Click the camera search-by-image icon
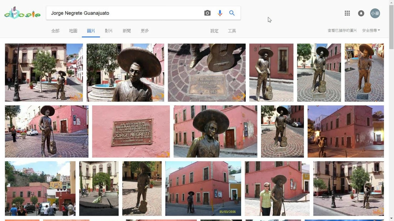Viewport: 394px width, 221px height. coord(207,13)
